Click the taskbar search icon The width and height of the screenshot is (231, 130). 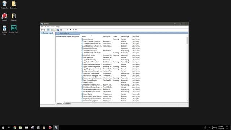[x=9, y=127]
